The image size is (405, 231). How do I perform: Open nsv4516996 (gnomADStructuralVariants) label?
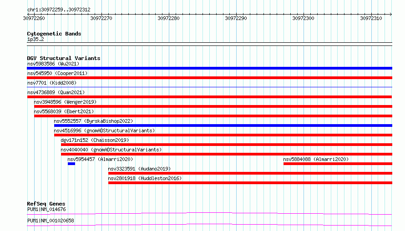click(104, 131)
